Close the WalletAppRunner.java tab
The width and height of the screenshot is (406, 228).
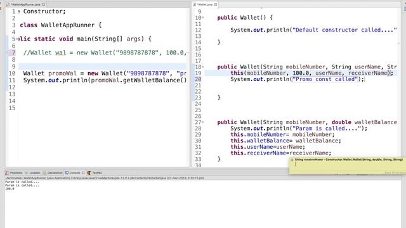coord(44,4)
